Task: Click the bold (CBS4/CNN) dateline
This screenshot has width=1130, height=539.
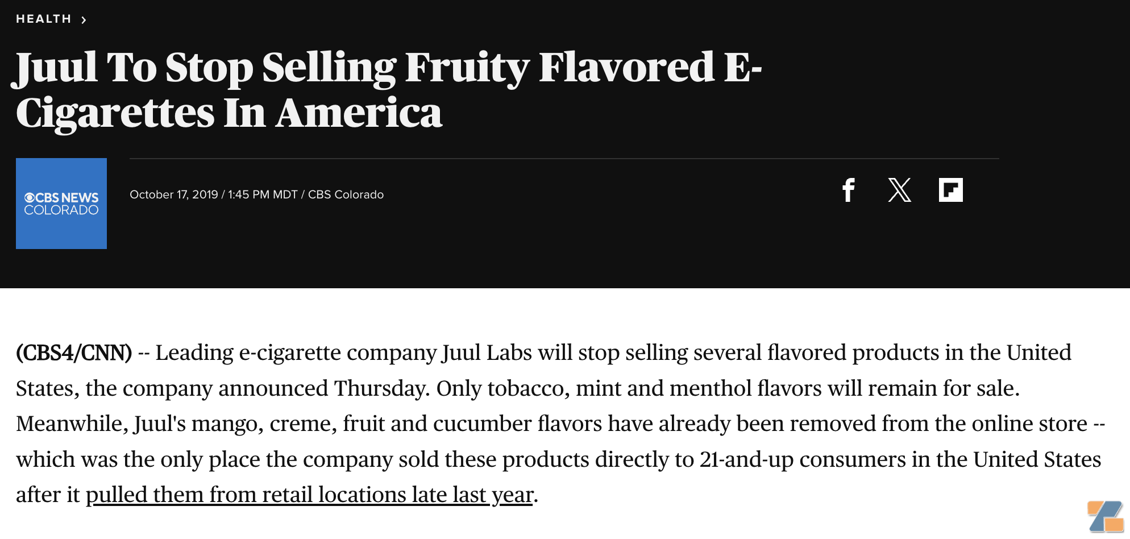Action: tap(74, 353)
